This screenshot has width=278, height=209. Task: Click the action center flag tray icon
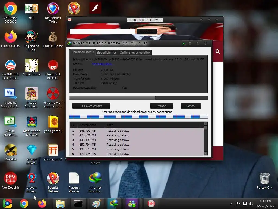pyautogui.click(x=238, y=204)
